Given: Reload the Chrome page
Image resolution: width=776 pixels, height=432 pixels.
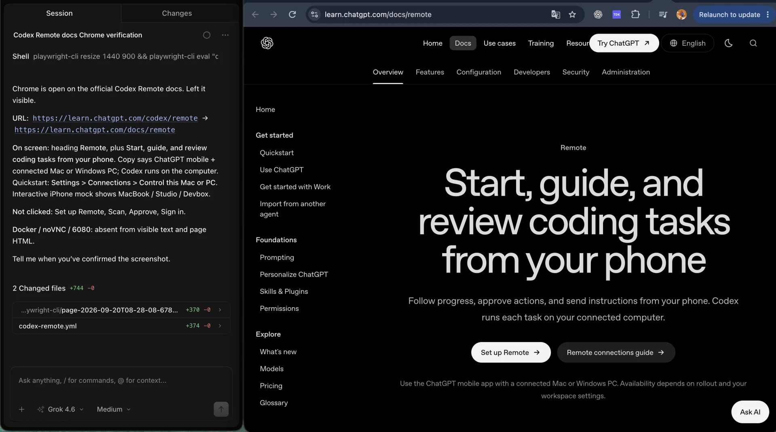Looking at the screenshot, I should coord(292,15).
